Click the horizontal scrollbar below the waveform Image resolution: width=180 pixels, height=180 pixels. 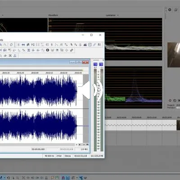pyautogui.click(x=37, y=144)
